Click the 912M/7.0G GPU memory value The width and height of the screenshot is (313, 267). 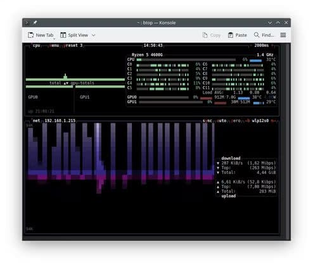click(225, 97)
